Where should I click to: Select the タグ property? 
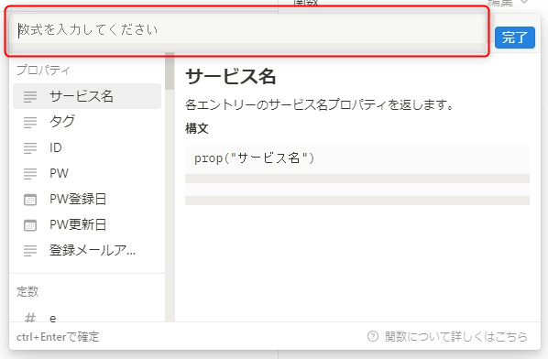(87, 122)
